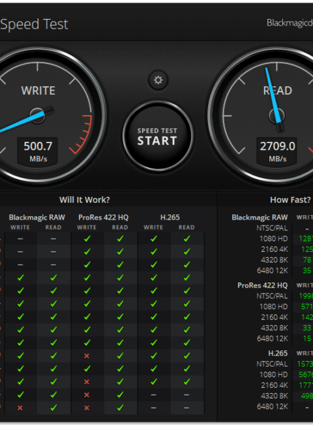313x425 pixels.
Task: Select NTSC/PAL row under How Fast ProRes 422 HQ
Action: pyautogui.click(x=272, y=296)
